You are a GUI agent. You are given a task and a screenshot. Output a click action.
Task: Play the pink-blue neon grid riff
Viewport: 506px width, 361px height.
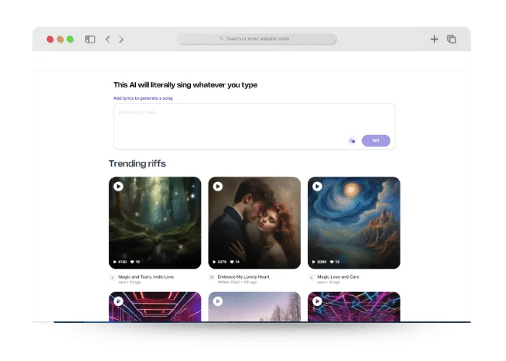[317, 301]
